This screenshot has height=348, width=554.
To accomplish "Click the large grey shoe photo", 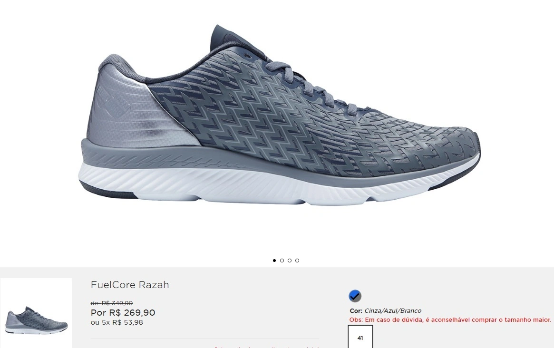I will (279, 116).
